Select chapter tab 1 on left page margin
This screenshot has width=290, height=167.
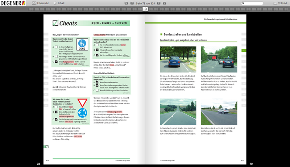point(46,34)
